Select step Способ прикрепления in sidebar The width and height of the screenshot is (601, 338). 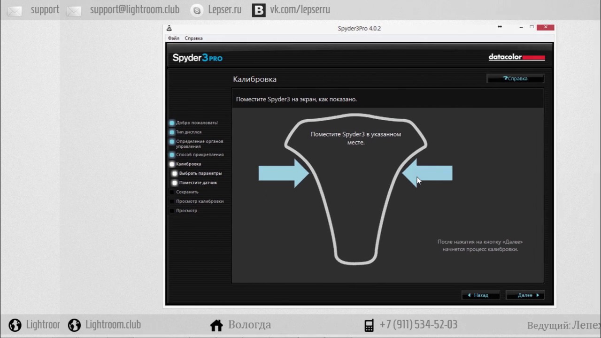[197, 154]
